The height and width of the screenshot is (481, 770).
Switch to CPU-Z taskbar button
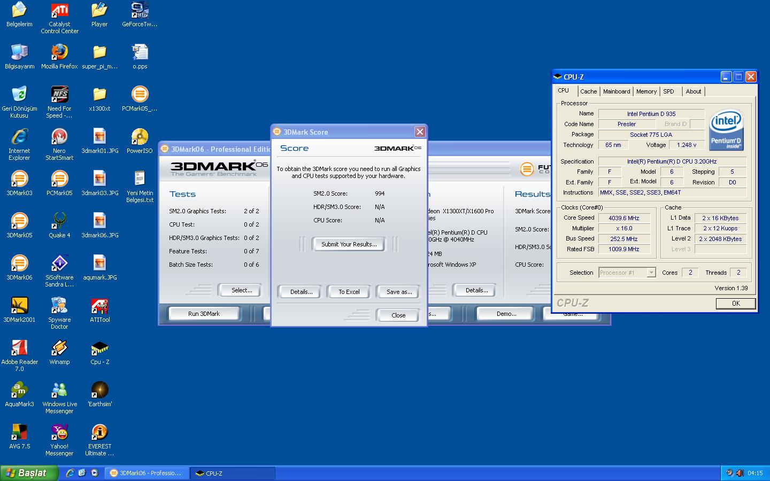pyautogui.click(x=233, y=473)
